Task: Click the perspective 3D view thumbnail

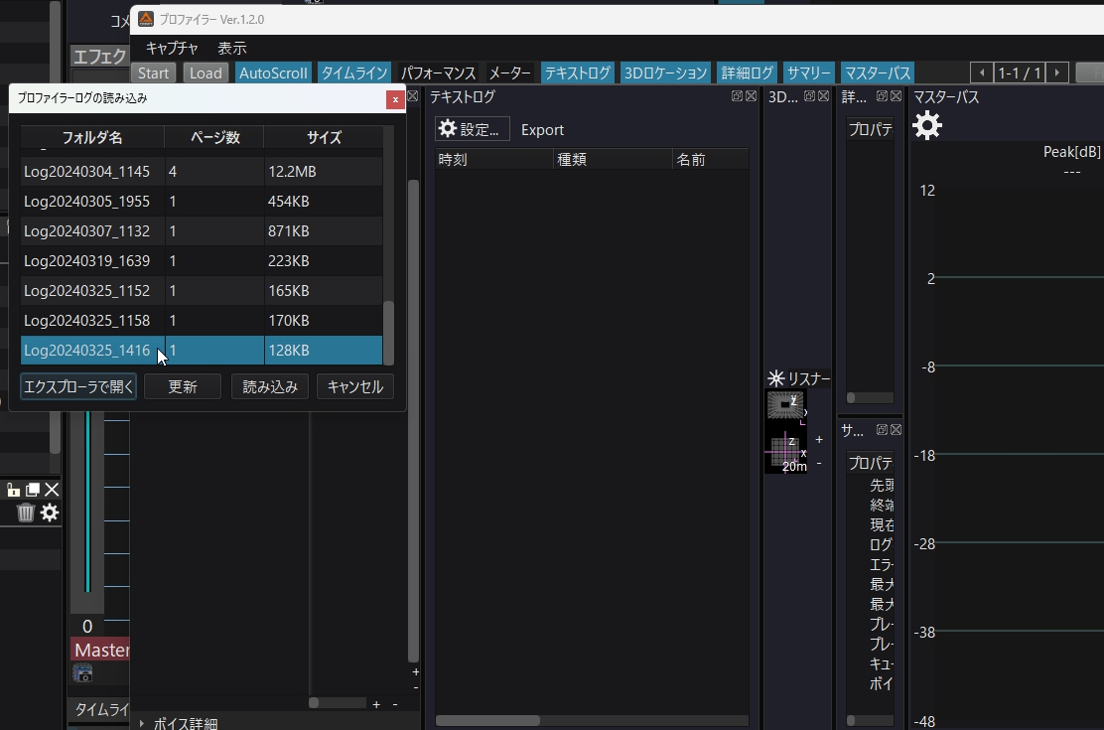Action: 785,406
